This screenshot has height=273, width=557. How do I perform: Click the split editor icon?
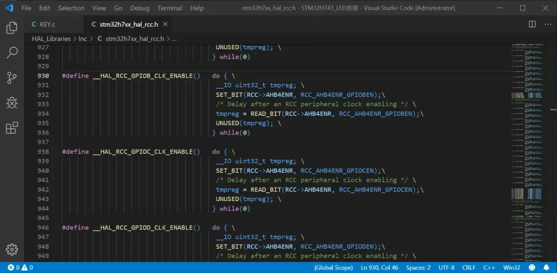532,24
